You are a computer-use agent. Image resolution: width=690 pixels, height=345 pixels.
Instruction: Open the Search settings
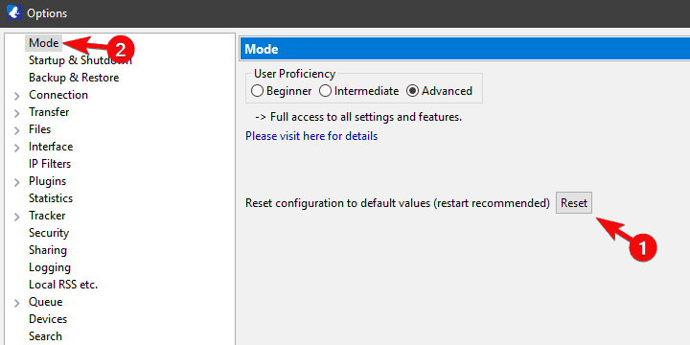click(x=45, y=336)
